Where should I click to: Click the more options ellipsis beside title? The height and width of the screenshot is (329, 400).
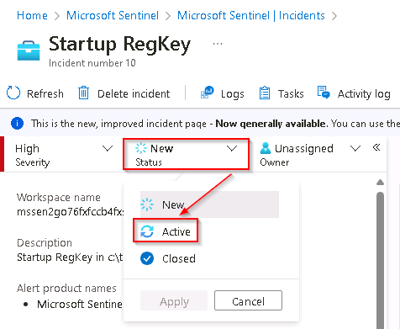click(x=218, y=44)
